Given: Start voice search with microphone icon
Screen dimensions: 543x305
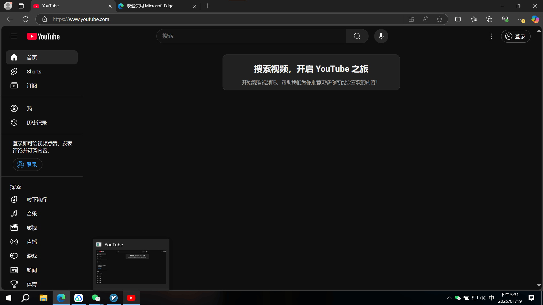Looking at the screenshot, I should [x=381, y=36].
